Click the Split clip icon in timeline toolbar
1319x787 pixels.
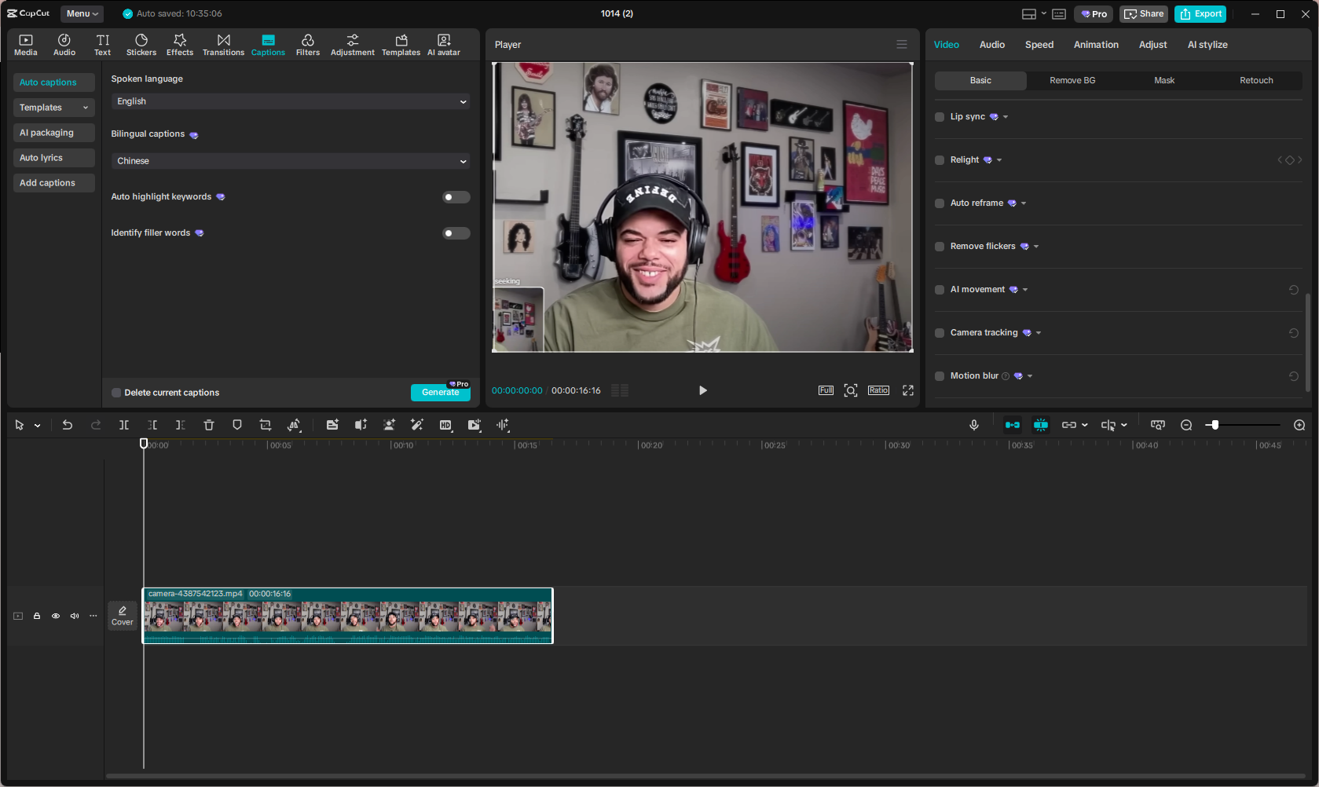(123, 425)
